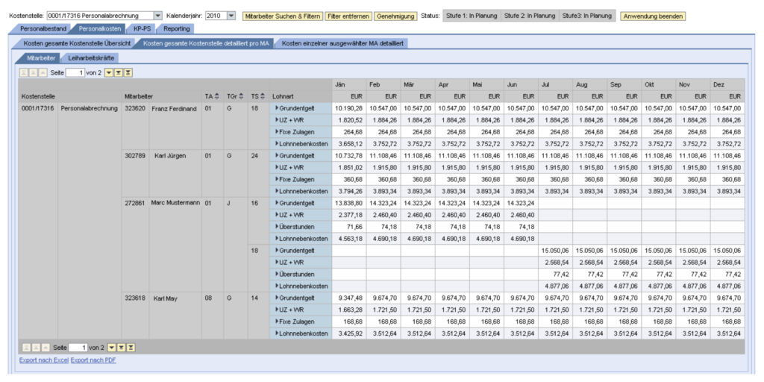Image resolution: width=764 pixels, height=382 pixels.
Task: Click bottom pager previous-row arrow
Action: pyautogui.click(x=45, y=348)
